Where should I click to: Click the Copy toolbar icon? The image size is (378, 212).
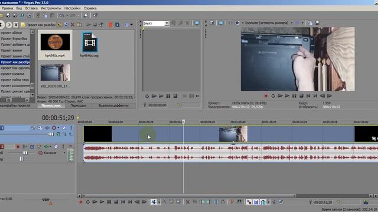(45, 15)
